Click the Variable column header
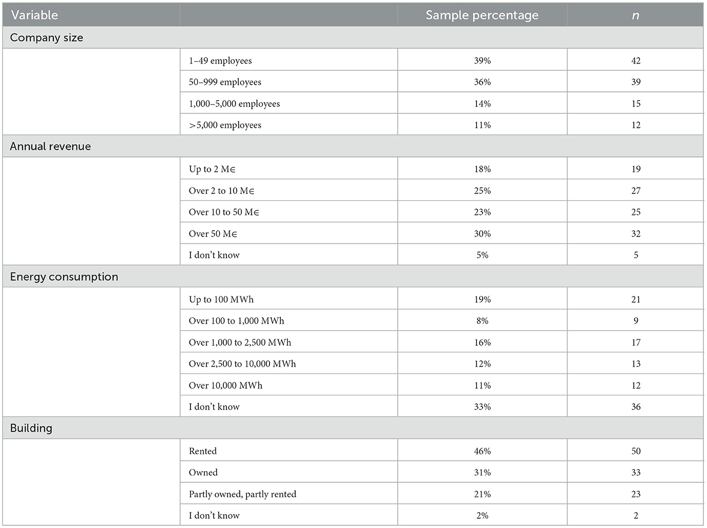 [34, 15]
